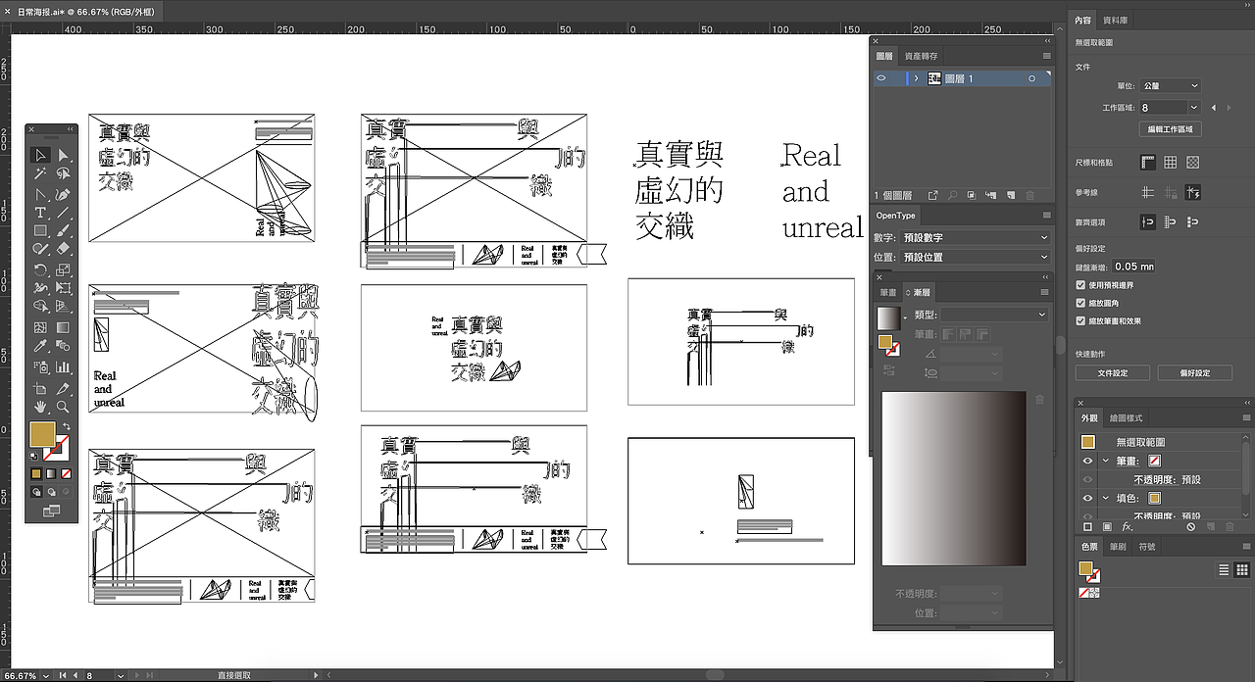Click the 偏好設定 button

coord(1194,373)
